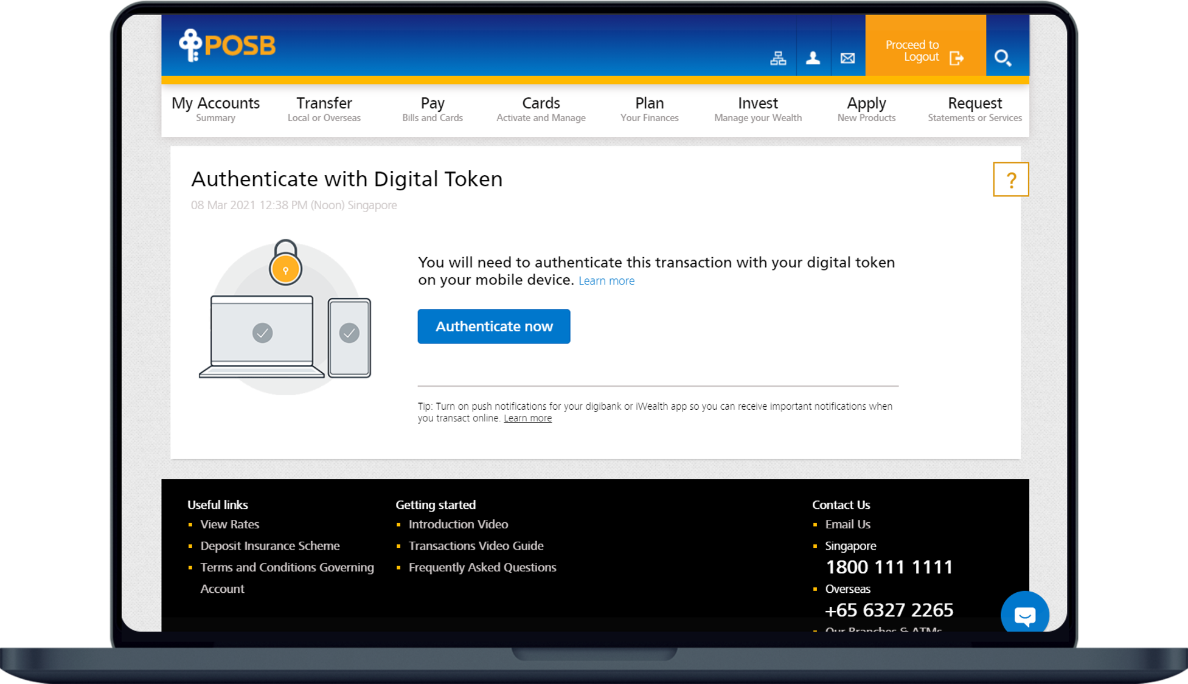
Task: Click the search magnifier icon
Action: (x=1002, y=58)
